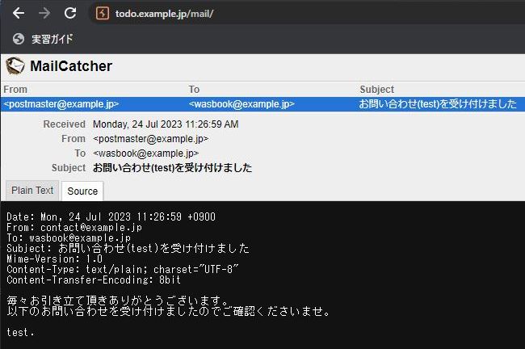
Task: Click the MailCatcher logo icon
Action: tap(15, 65)
